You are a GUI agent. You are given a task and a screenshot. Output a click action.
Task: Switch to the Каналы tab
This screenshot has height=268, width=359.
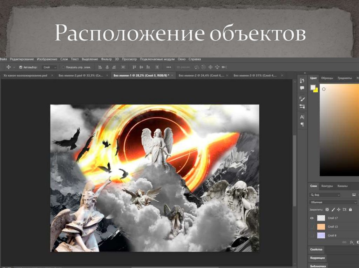click(343, 186)
